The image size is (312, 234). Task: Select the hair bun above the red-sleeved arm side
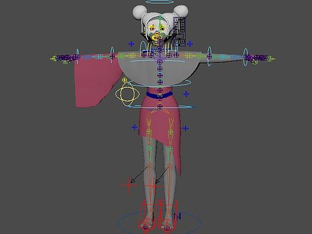(x=140, y=13)
